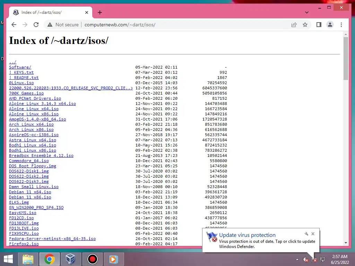
Task: Download Damn_Small_Linux.iso
Action: point(34,187)
